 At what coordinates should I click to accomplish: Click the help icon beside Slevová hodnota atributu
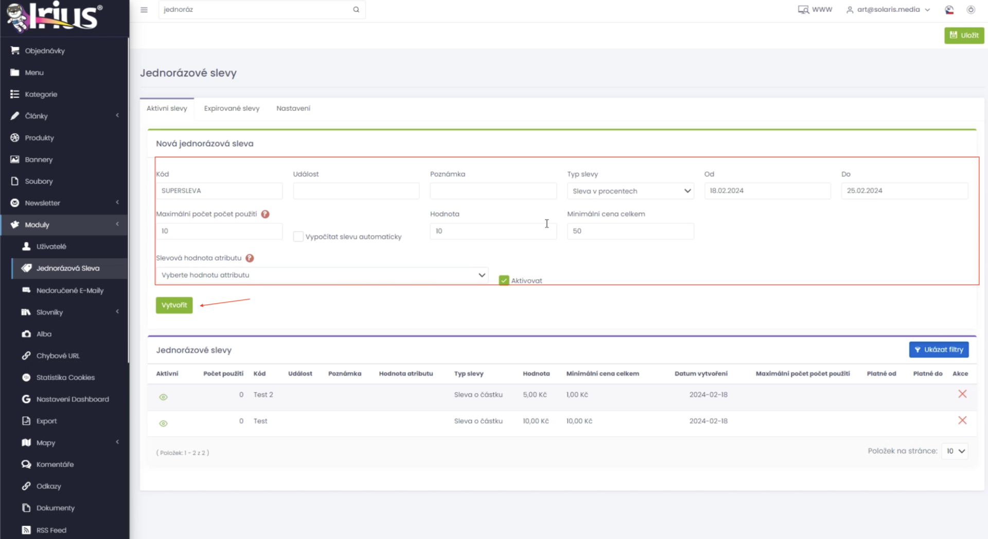point(250,258)
